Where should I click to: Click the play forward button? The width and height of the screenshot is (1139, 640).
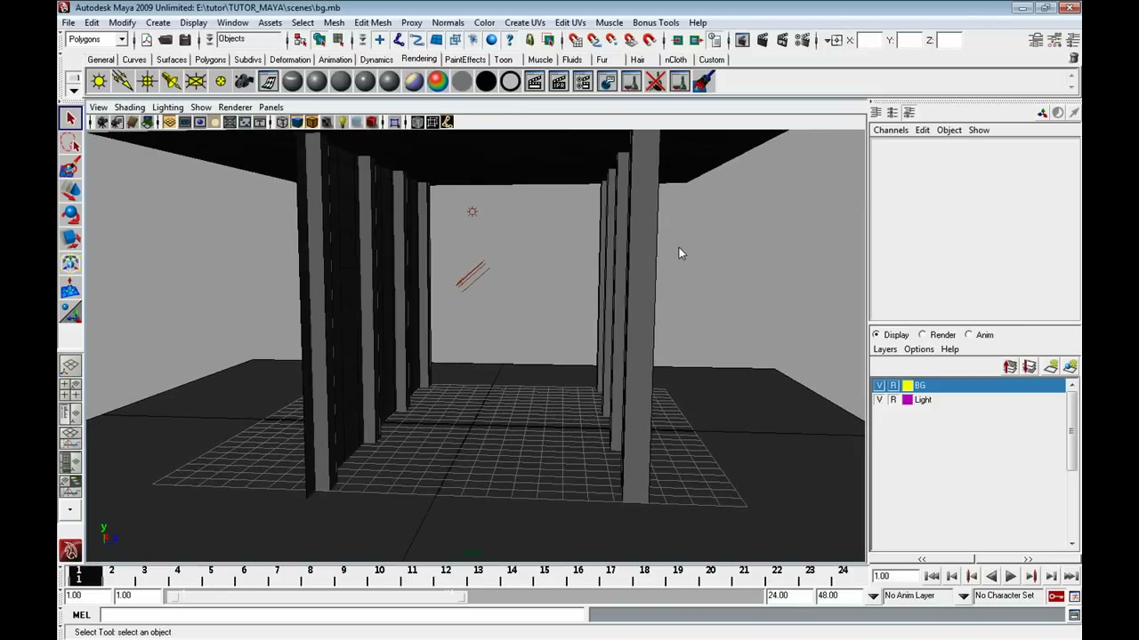click(1011, 577)
